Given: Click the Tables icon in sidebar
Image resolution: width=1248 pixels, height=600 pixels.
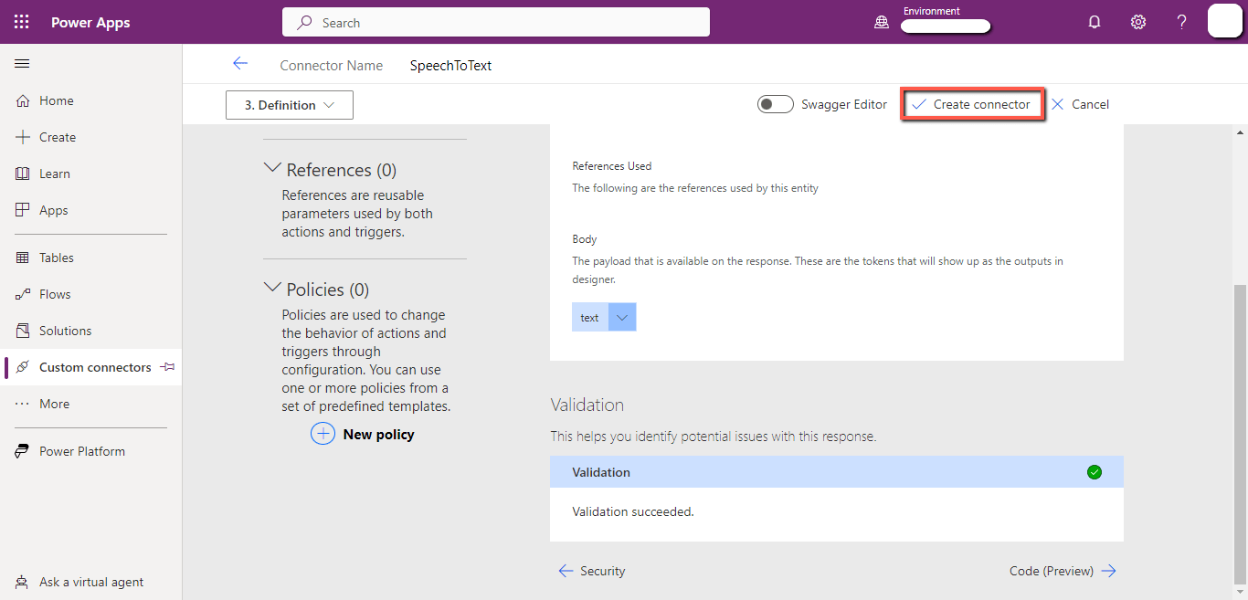Looking at the screenshot, I should [x=23, y=258].
